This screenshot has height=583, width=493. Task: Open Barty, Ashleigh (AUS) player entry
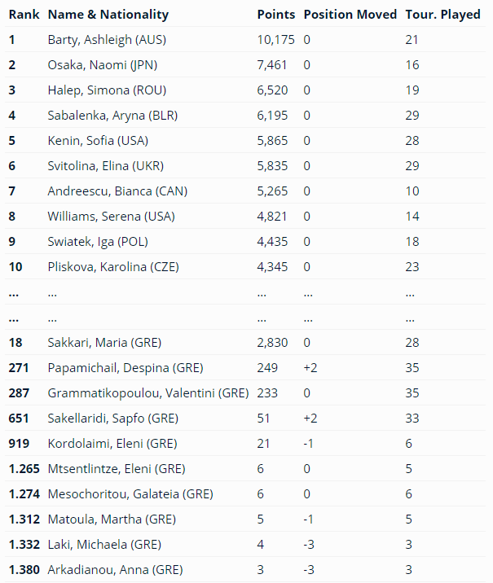(108, 39)
